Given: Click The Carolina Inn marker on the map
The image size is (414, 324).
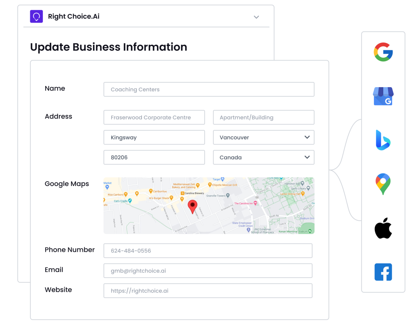Looking at the screenshot, I should pos(256,203).
